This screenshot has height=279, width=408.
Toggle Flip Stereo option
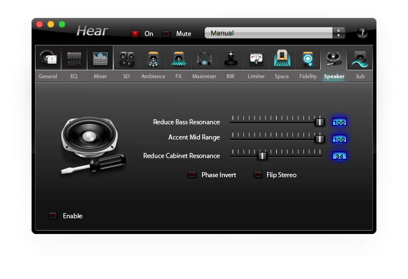(x=258, y=175)
